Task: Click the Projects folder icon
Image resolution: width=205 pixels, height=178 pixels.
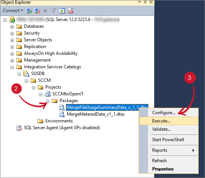Action: point(40,87)
